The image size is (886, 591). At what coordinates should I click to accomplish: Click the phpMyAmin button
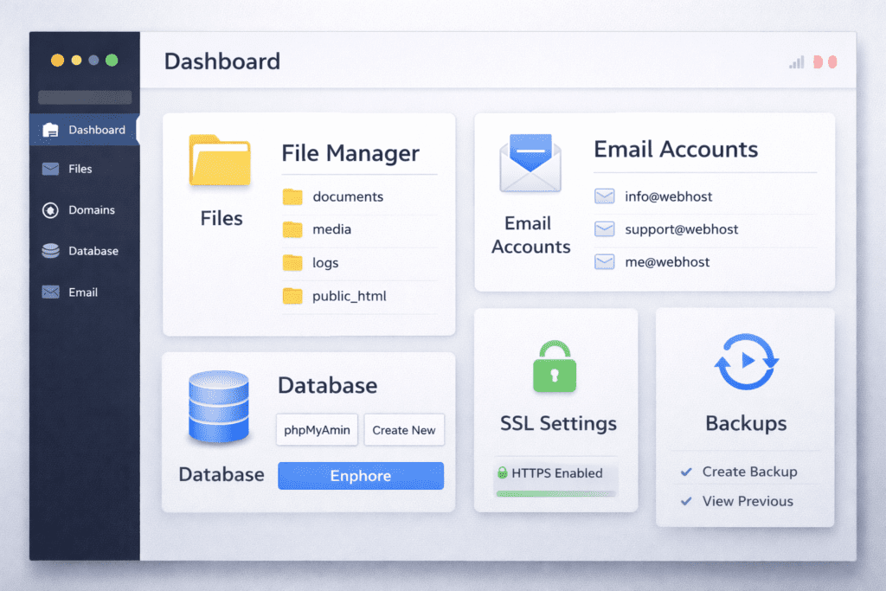[x=317, y=430]
